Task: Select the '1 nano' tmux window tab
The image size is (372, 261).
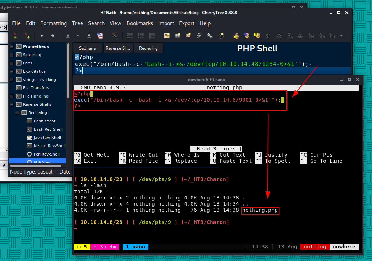Action: pos(136,247)
